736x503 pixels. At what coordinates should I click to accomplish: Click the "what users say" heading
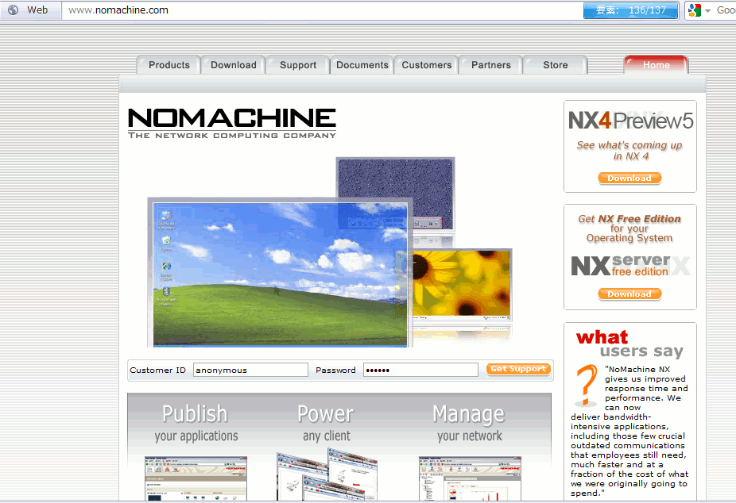(630, 344)
